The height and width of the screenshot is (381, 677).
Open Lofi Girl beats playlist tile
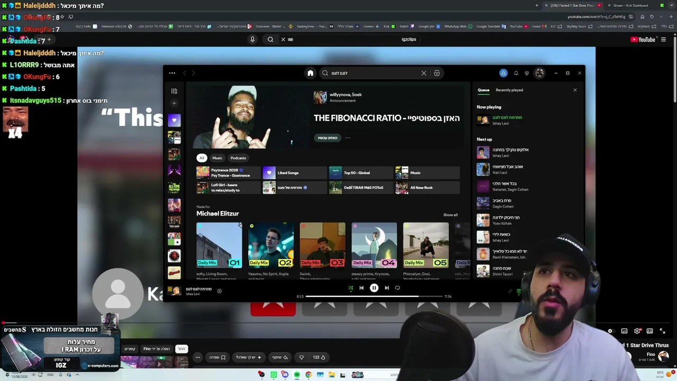coord(228,187)
